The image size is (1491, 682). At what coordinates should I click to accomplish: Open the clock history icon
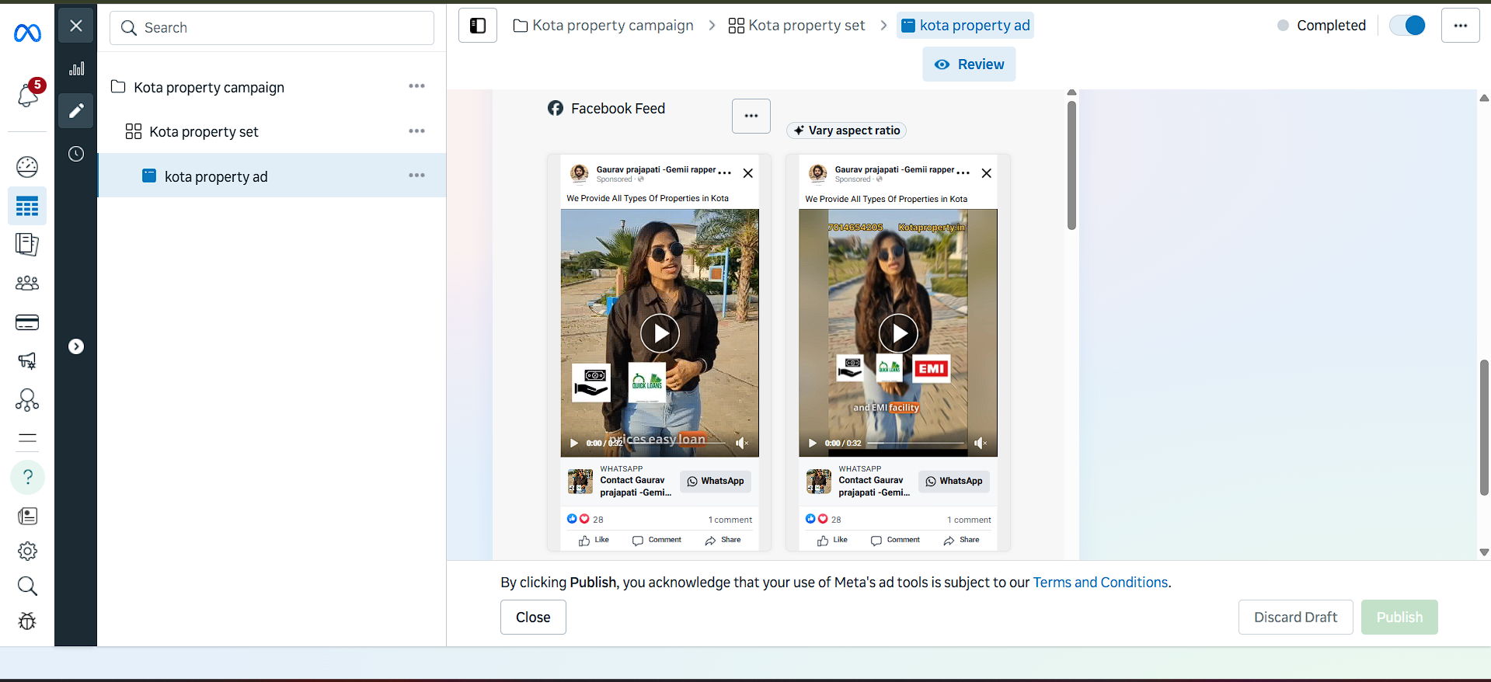pyautogui.click(x=76, y=154)
